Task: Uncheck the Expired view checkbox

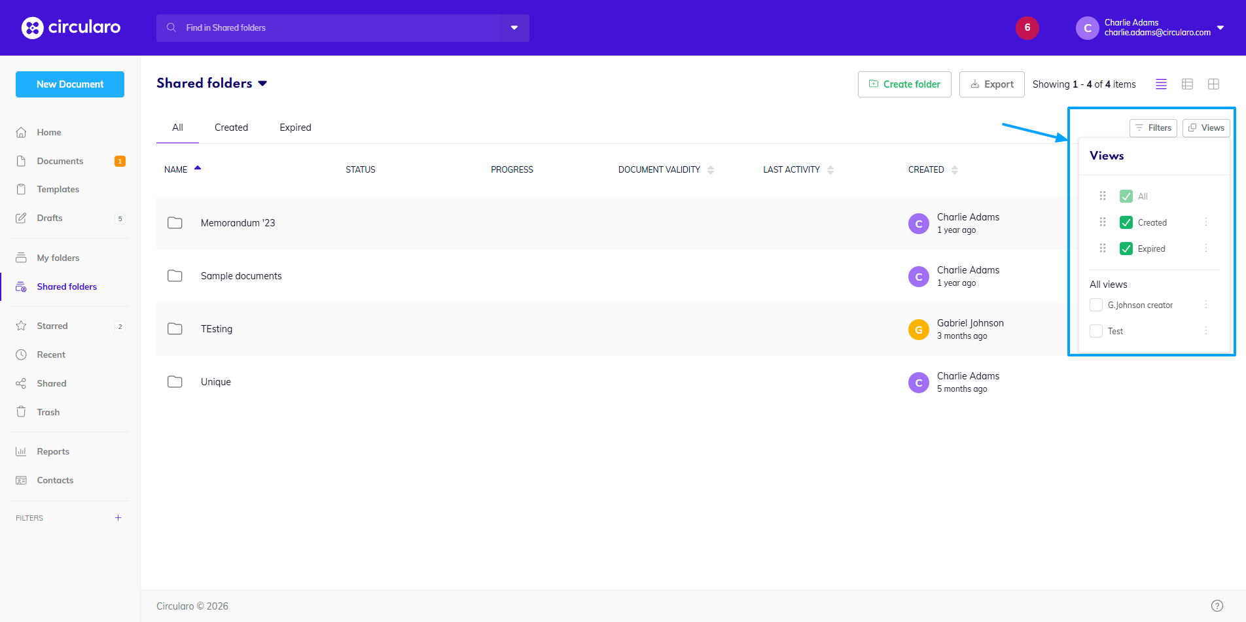Action: point(1126,249)
